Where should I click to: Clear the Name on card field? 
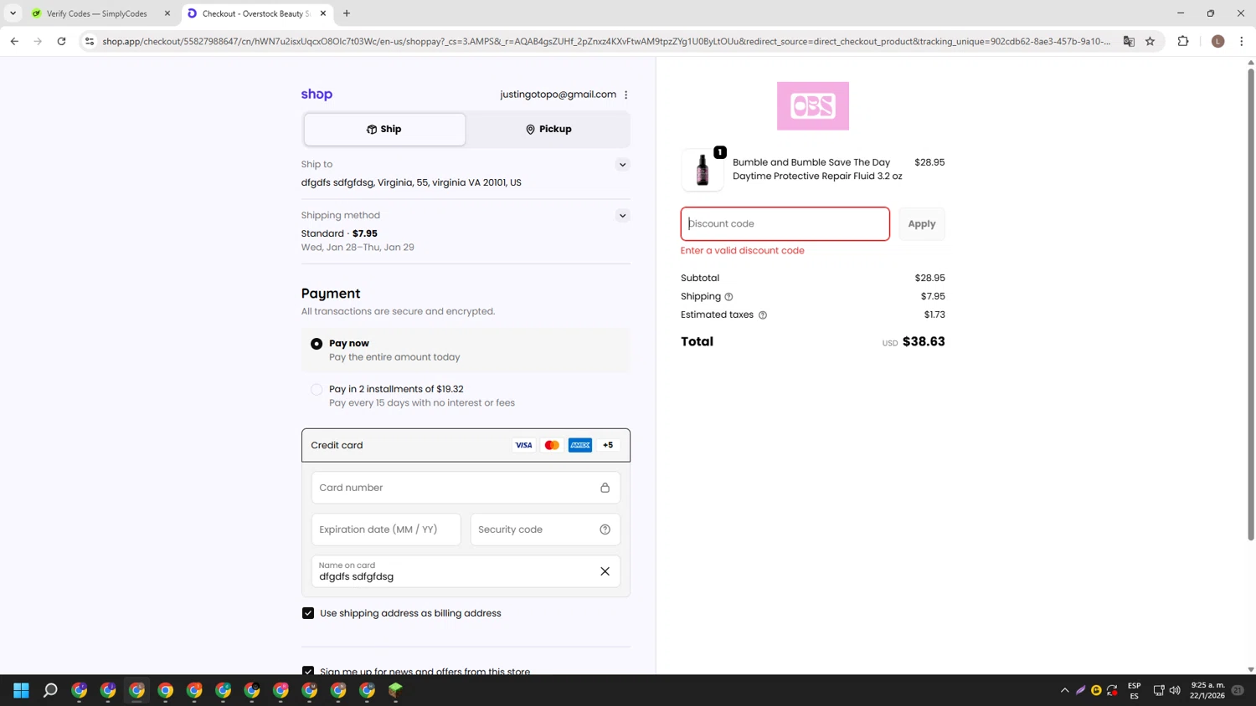pos(605,571)
